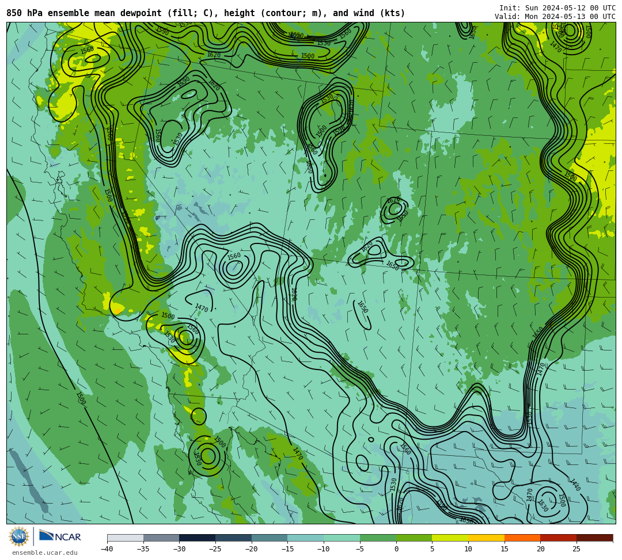This screenshot has width=622, height=560.
Task: Click the 5 to 10 yellow-green swatch
Action: (x=450, y=538)
